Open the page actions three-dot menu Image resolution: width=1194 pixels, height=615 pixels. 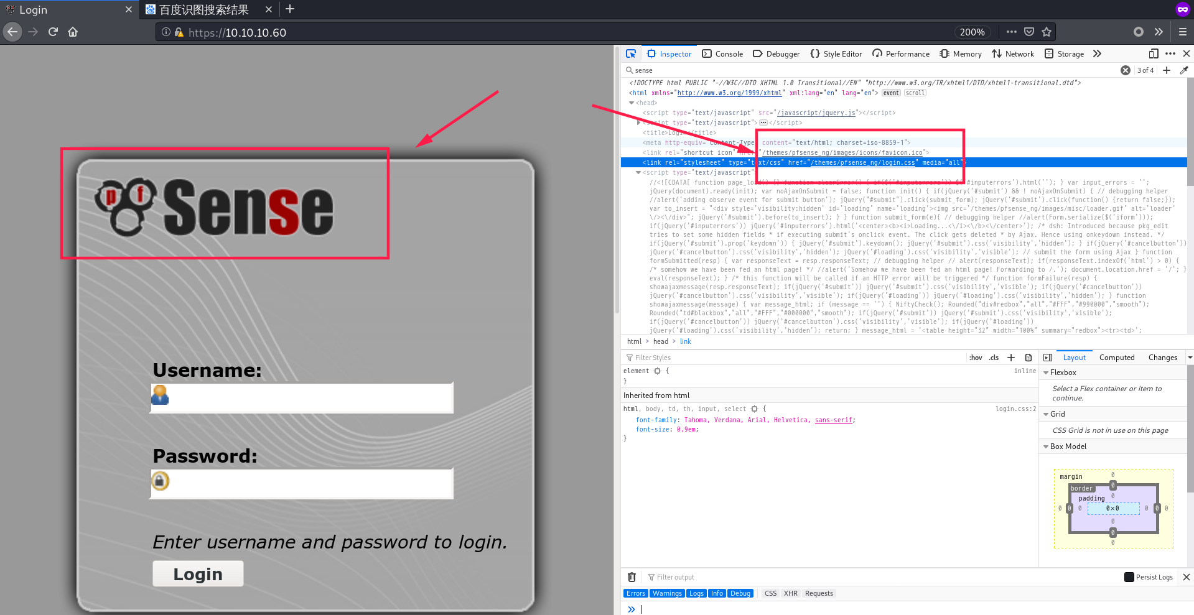1012,32
